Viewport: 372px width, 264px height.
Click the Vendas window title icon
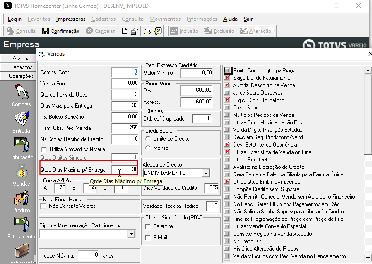[x=41, y=54]
